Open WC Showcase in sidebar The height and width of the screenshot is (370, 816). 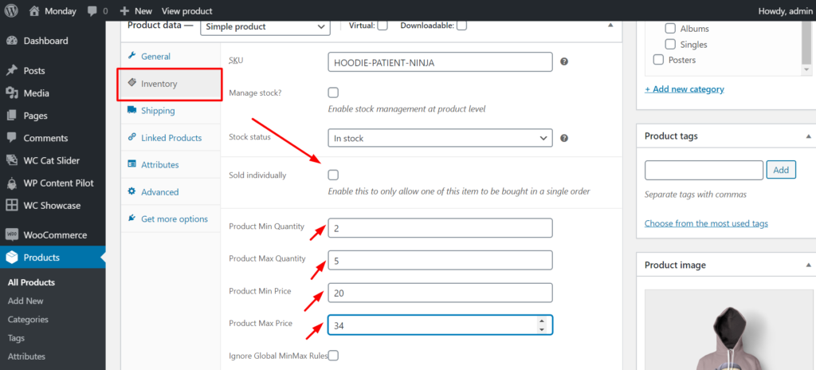pyautogui.click(x=52, y=206)
